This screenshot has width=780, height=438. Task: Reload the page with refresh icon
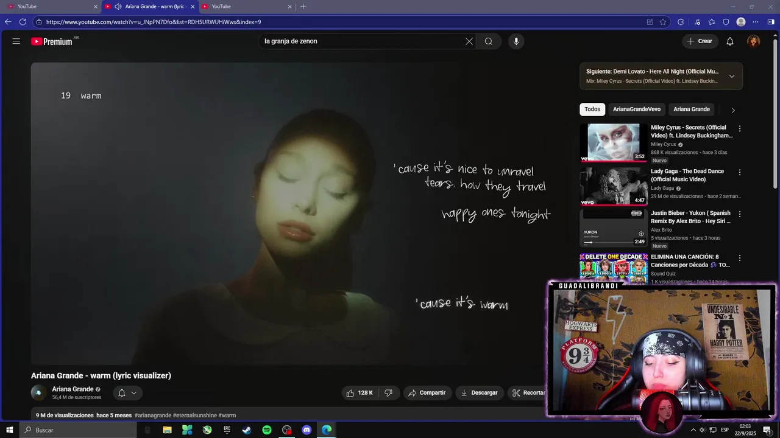(x=23, y=22)
